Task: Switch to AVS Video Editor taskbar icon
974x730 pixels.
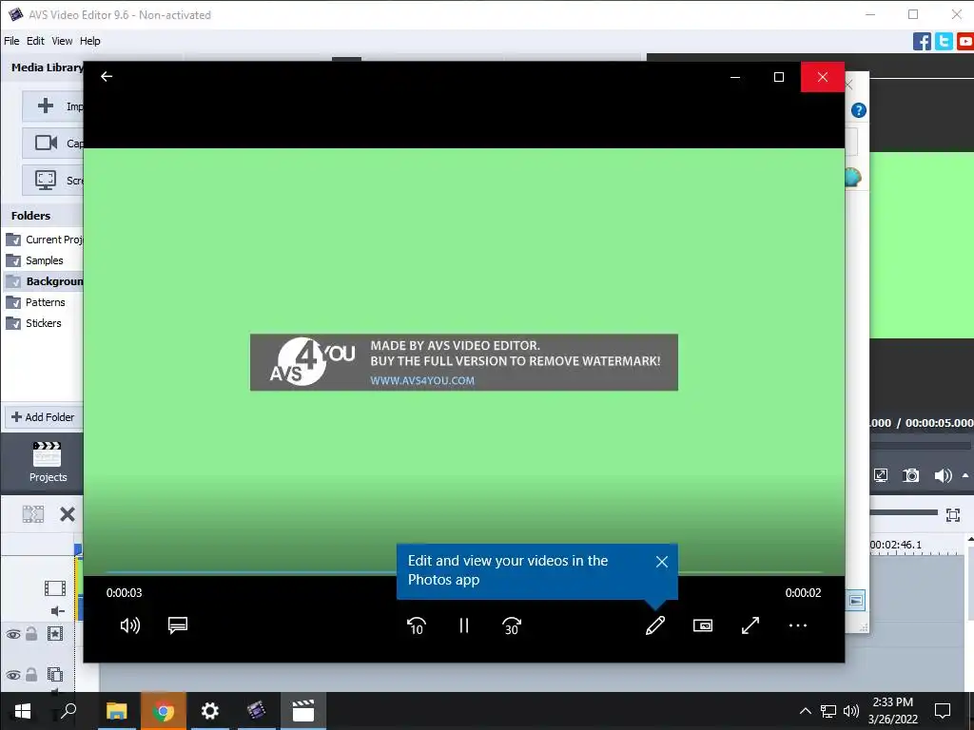Action: pyautogui.click(x=256, y=711)
